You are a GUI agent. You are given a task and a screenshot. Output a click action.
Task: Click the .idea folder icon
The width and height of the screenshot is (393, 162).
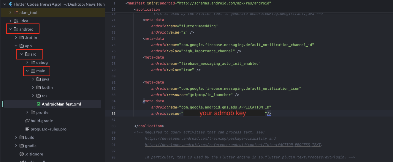16,21
